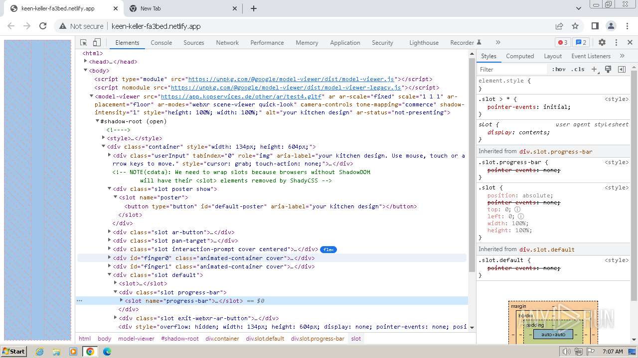Expand the style element in shadow root

pyautogui.click(x=103, y=138)
